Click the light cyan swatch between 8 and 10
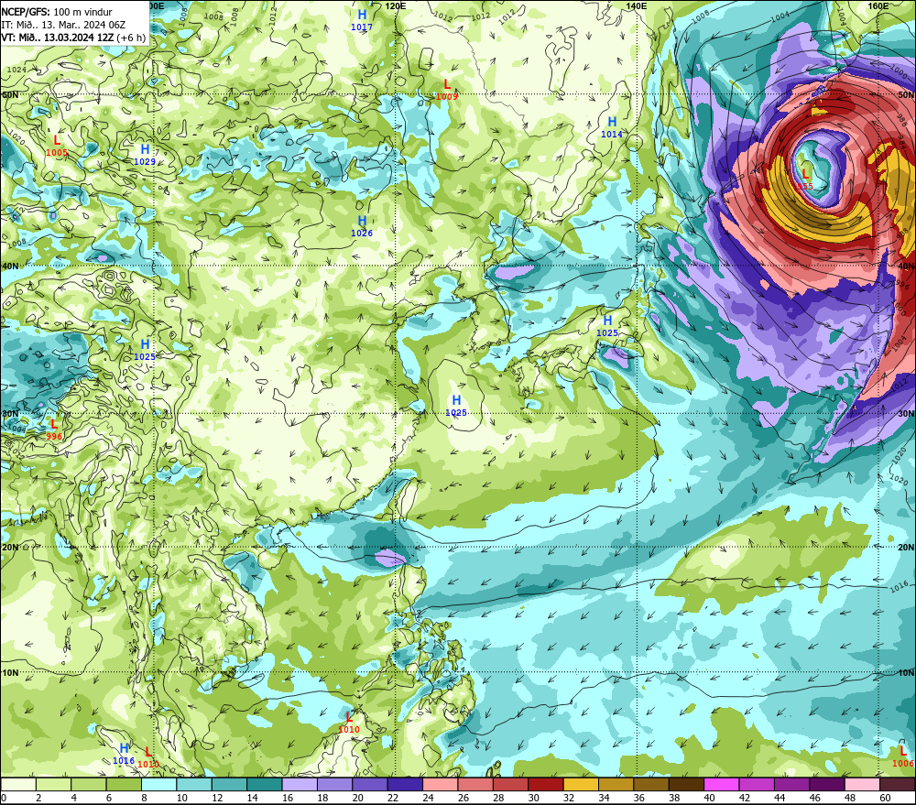The height and width of the screenshot is (805, 916). [158, 784]
